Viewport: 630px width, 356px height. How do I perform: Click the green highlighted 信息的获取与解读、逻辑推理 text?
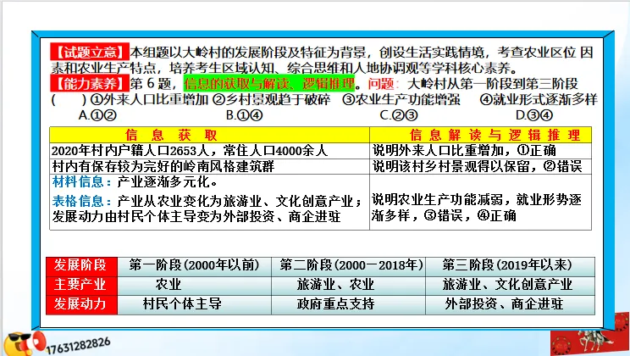(x=269, y=83)
